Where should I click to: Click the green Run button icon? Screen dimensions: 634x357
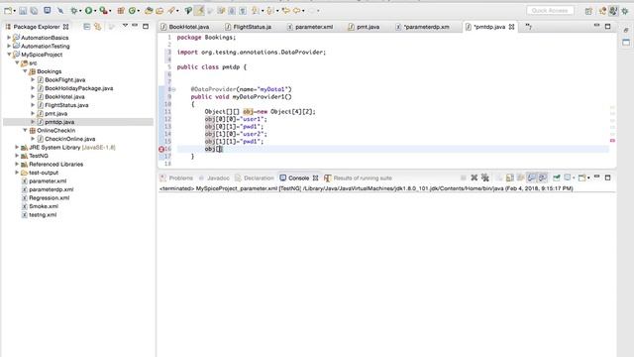[88, 11]
